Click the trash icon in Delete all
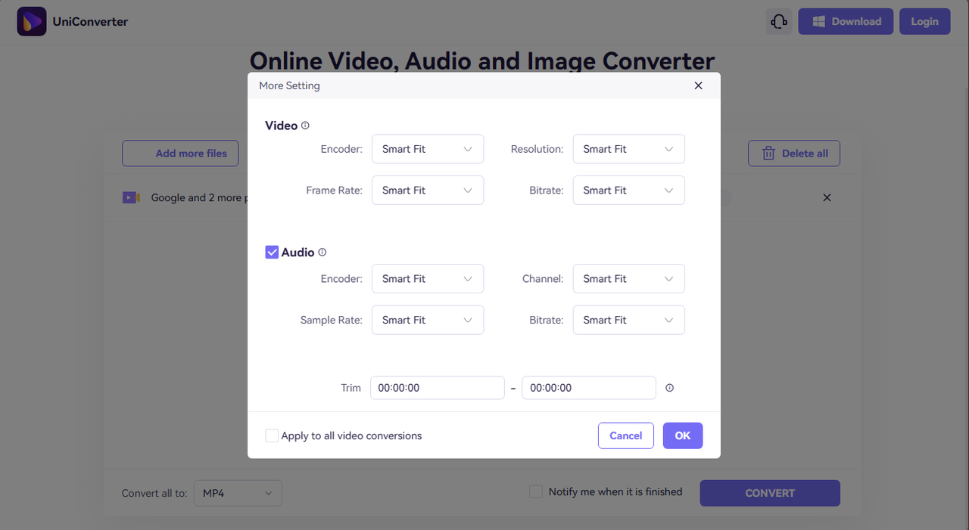 tap(768, 153)
